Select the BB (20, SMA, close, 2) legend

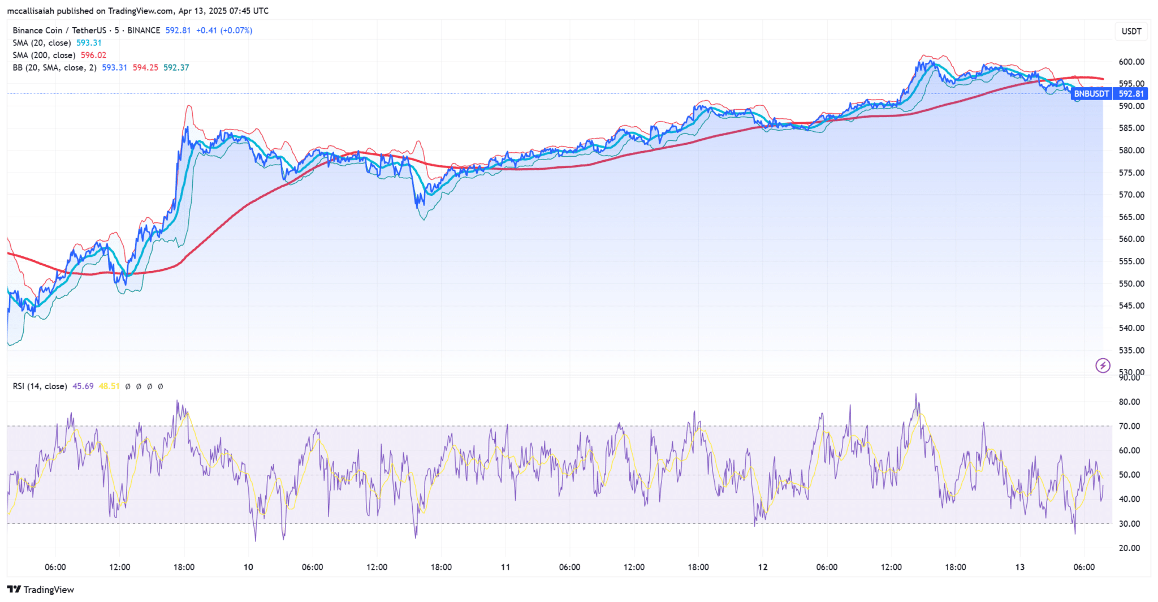(54, 67)
